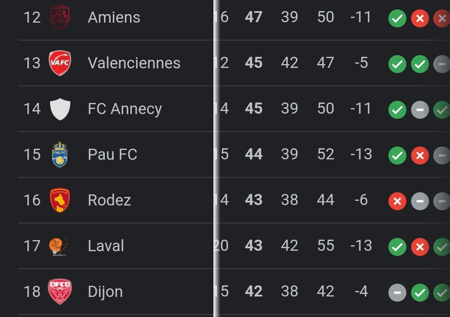Open the Rodez club badge
Image resolution: width=450 pixels, height=317 pixels.
click(60, 200)
